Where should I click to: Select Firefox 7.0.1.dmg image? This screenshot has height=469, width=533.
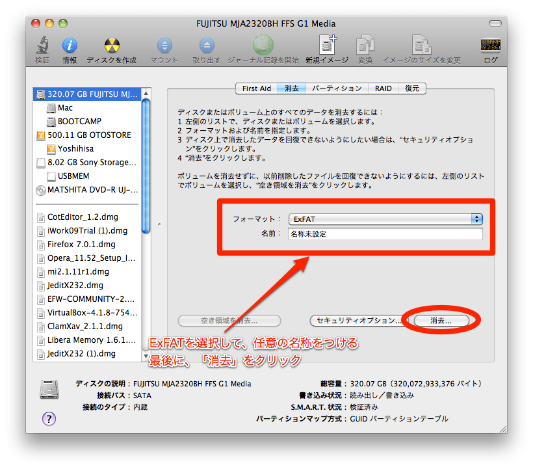(x=87, y=244)
